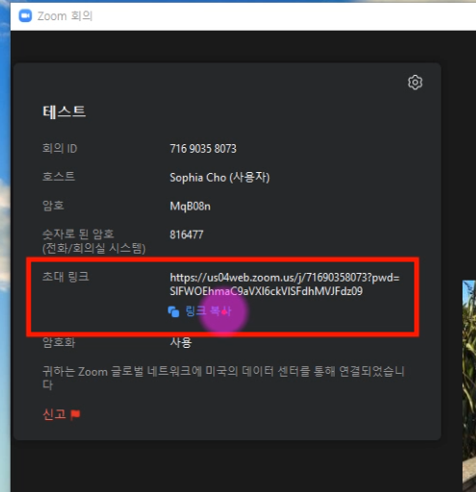Click the 암호화 label

tap(59, 343)
